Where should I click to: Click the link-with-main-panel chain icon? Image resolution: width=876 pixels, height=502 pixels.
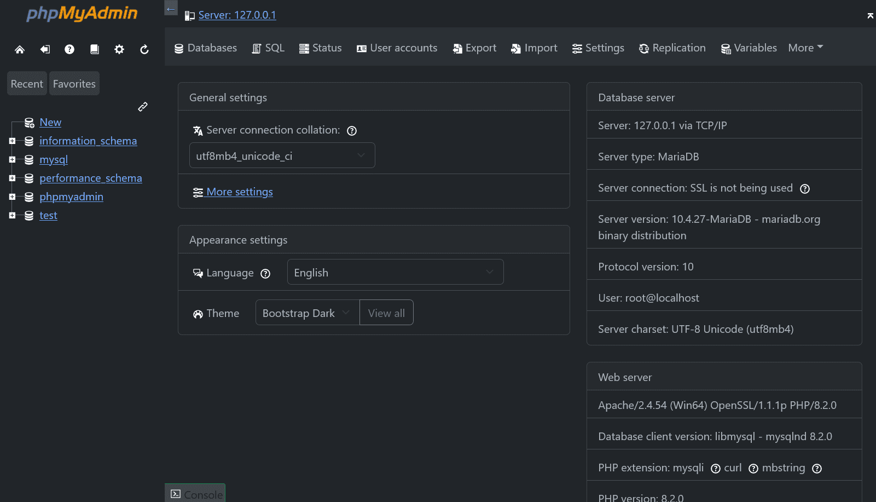click(x=143, y=107)
